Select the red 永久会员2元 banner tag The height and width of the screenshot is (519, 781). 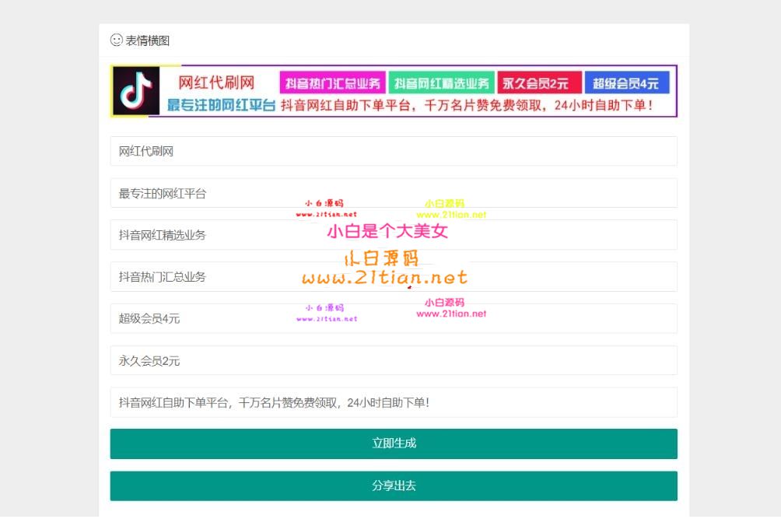click(x=539, y=83)
